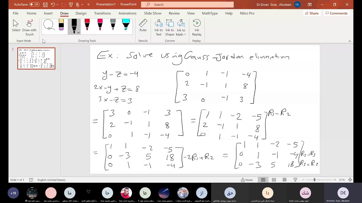Viewport: 362px width, 203px height.
Task: Open Ribbon Display Options button
Action: [x=310, y=5]
